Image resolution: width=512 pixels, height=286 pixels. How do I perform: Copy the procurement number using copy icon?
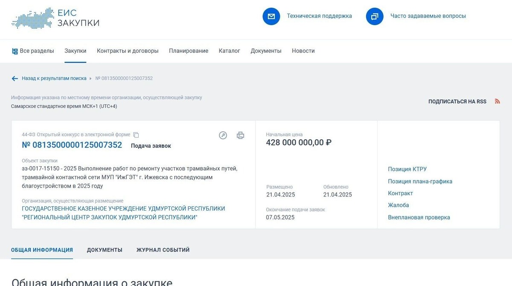(x=136, y=135)
